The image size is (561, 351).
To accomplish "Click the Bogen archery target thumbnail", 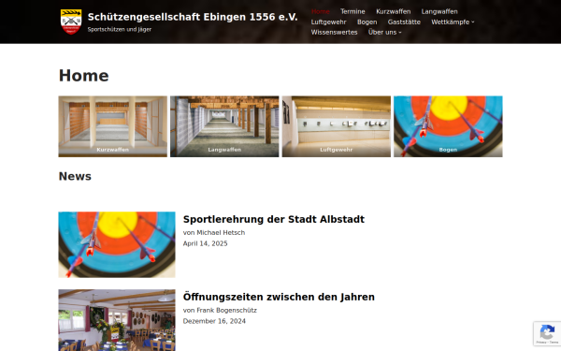I will [x=448, y=126].
